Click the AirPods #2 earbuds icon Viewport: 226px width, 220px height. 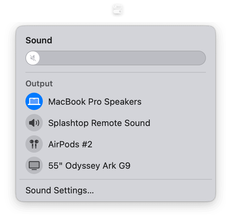pyautogui.click(x=34, y=144)
